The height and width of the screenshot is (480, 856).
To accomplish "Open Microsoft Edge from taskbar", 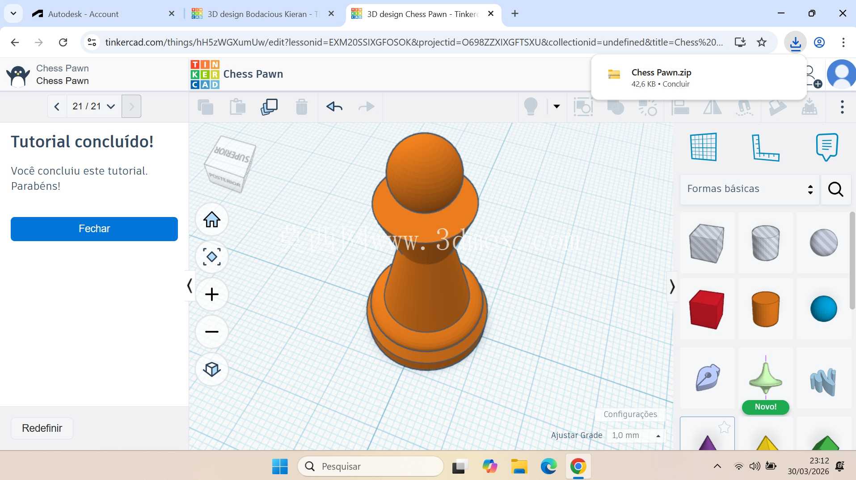I will 548,467.
